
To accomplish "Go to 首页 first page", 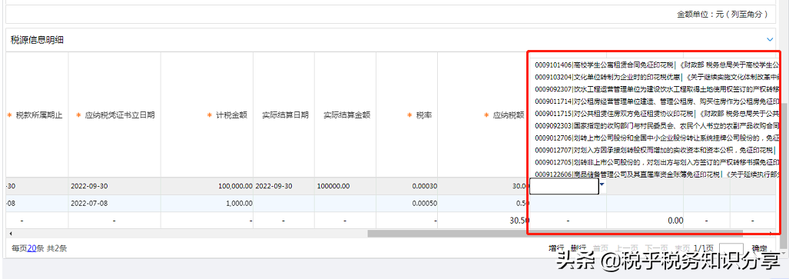I will pyautogui.click(x=601, y=248).
